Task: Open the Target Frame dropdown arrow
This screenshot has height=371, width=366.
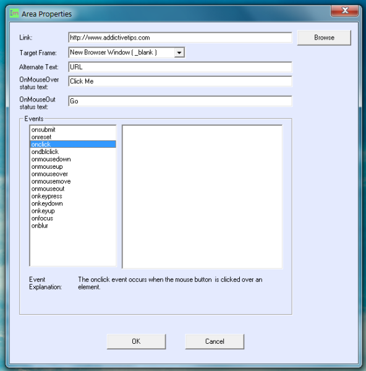Action: [179, 53]
